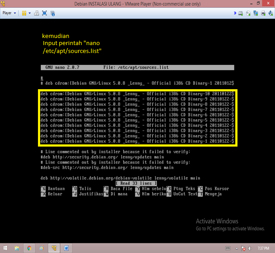Image resolution: width=275 pixels, height=253 pixels.
Task: Expand the power options dropdown arrow
Action: pos(30,13)
